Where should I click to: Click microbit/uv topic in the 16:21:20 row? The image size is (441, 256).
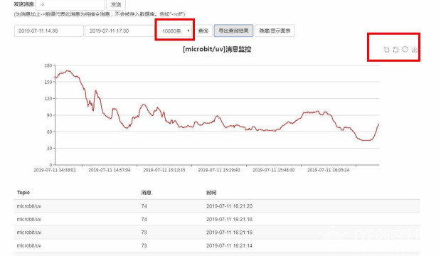pyautogui.click(x=29, y=206)
